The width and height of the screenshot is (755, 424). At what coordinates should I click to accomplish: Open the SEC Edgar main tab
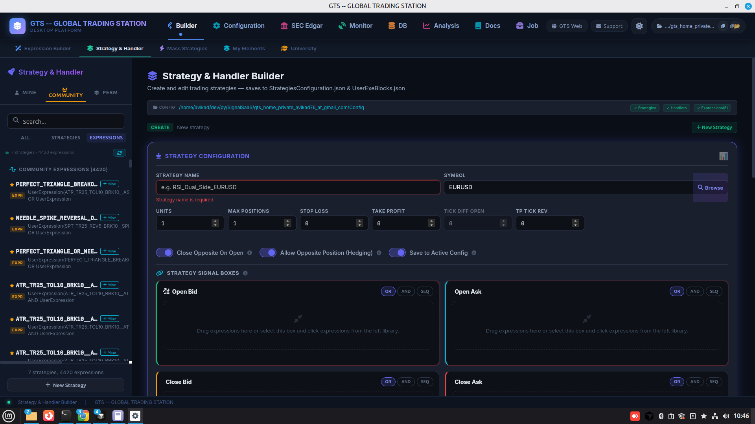click(301, 26)
